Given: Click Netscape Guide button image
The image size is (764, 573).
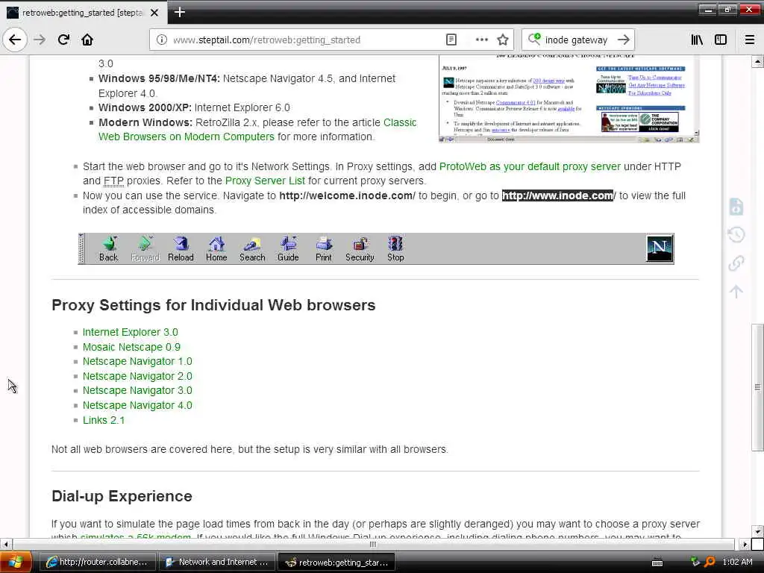Looking at the screenshot, I should pyautogui.click(x=288, y=249).
